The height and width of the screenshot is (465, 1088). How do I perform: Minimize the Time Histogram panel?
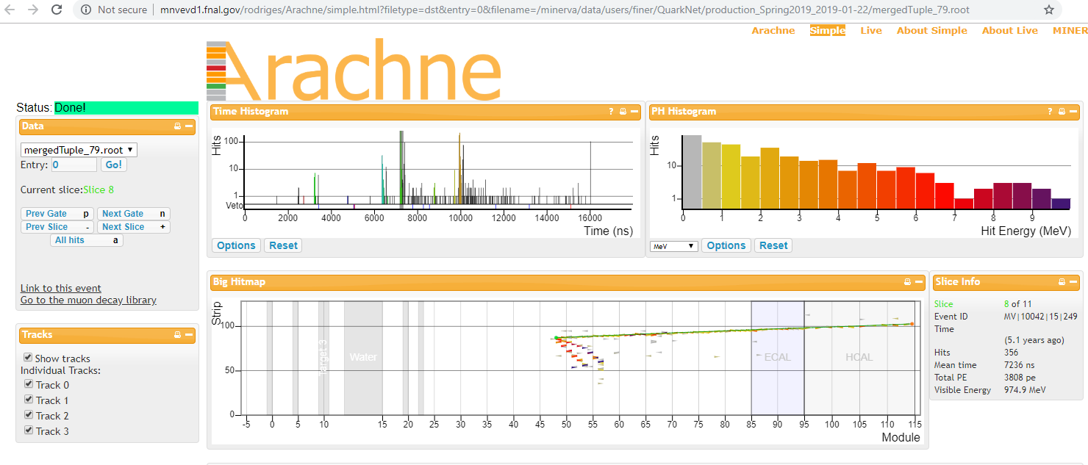point(634,112)
